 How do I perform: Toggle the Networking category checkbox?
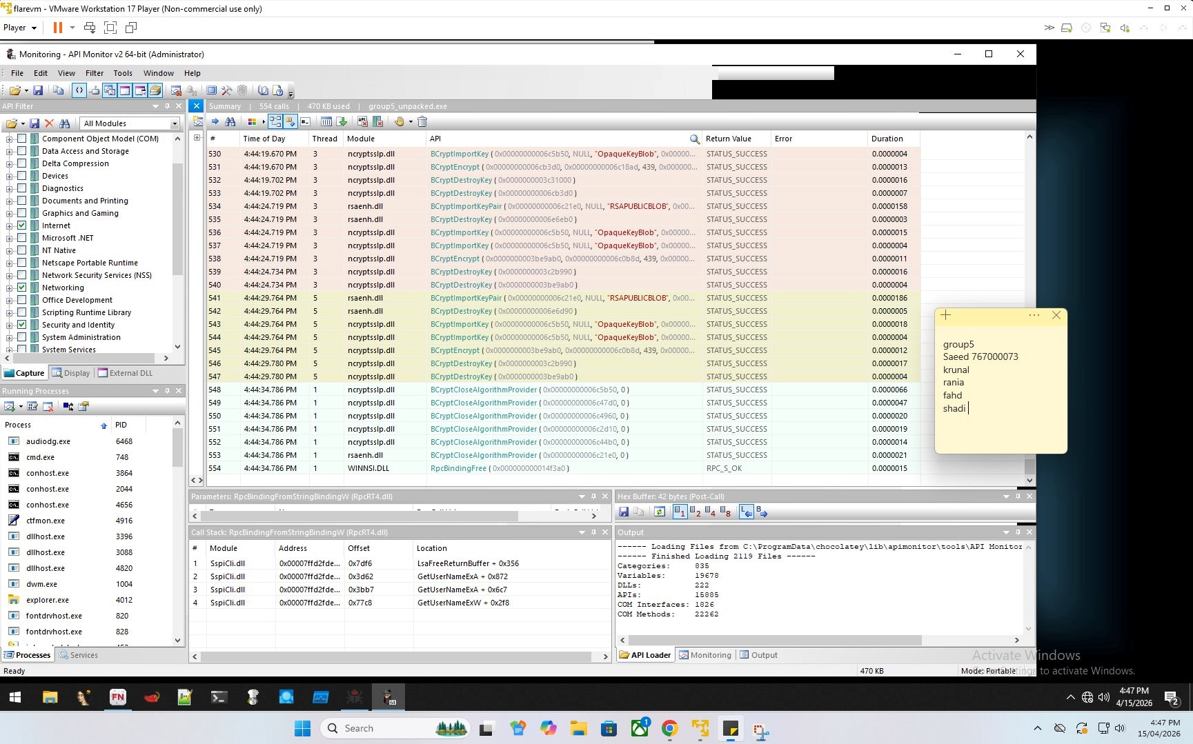point(22,288)
